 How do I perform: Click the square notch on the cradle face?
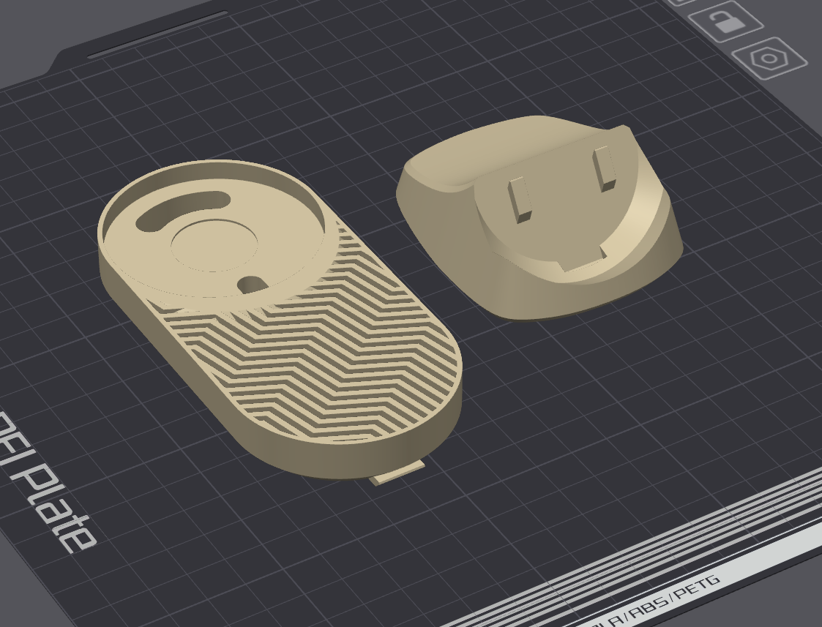(x=583, y=259)
